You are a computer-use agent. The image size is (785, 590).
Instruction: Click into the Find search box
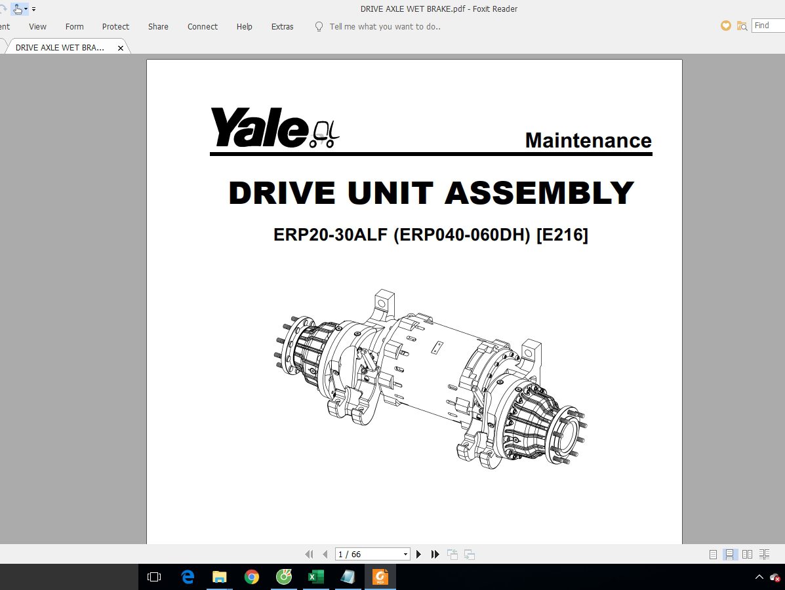click(x=769, y=26)
